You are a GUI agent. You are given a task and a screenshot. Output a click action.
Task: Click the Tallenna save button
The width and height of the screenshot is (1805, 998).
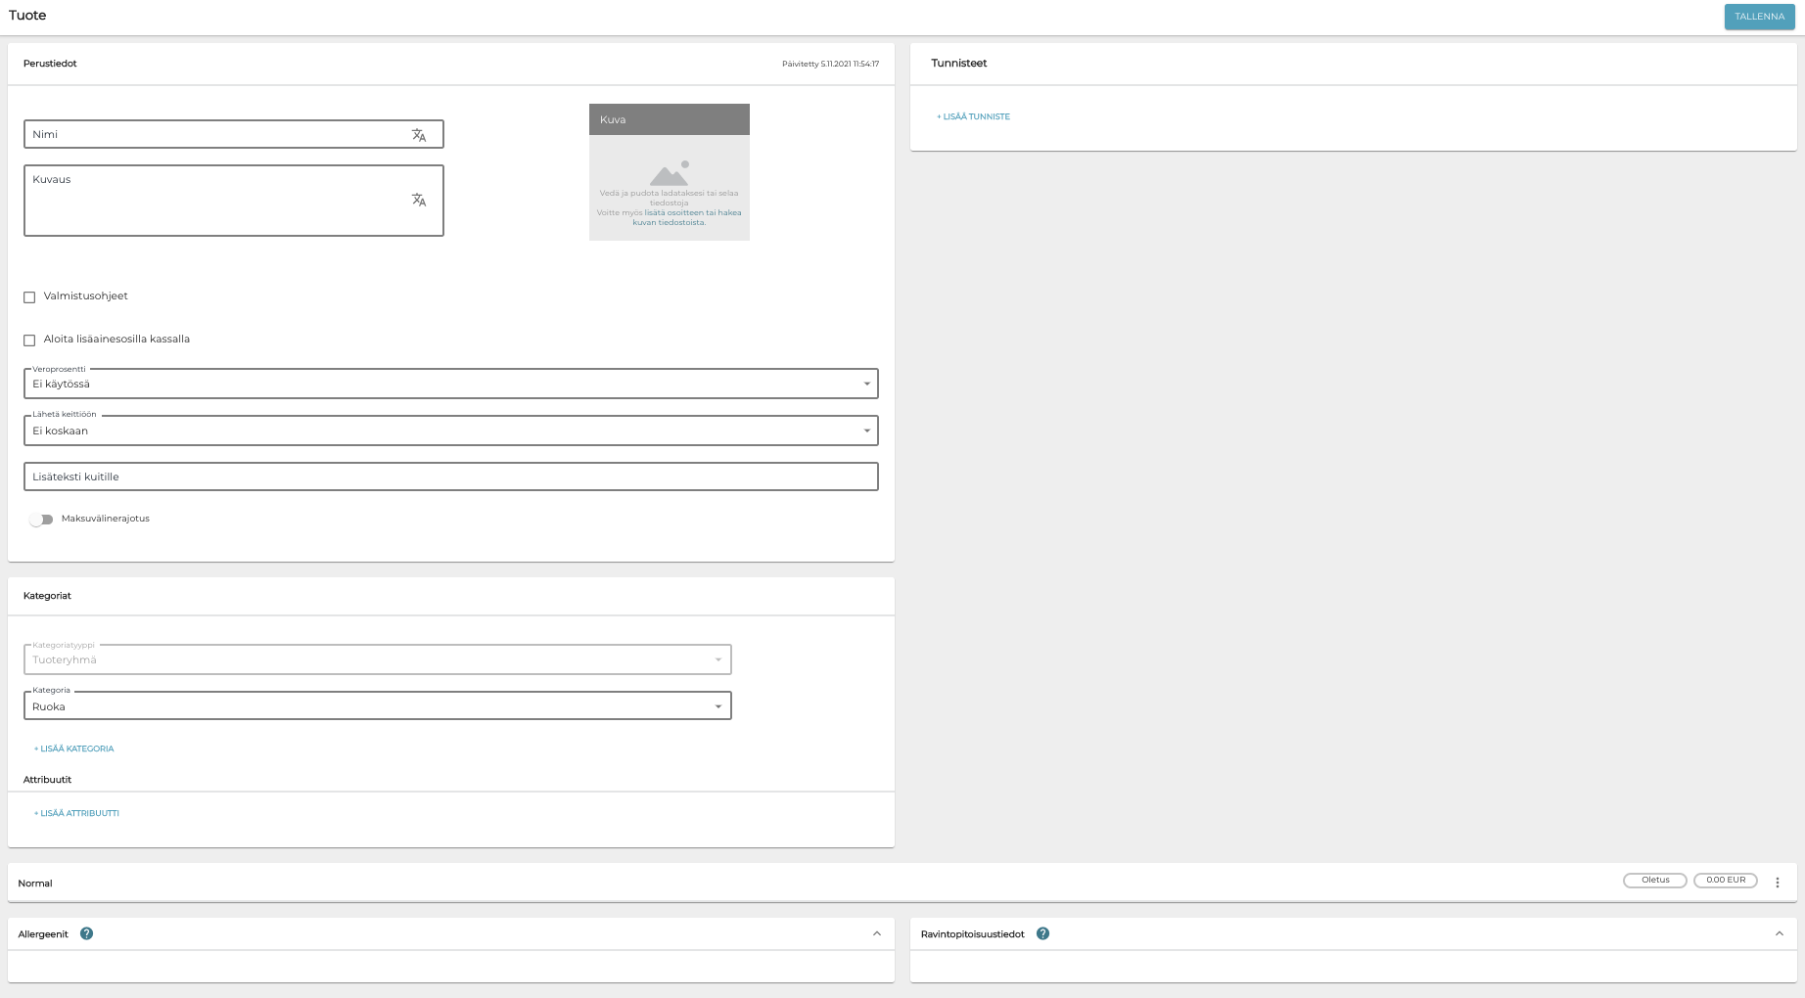point(1759,17)
